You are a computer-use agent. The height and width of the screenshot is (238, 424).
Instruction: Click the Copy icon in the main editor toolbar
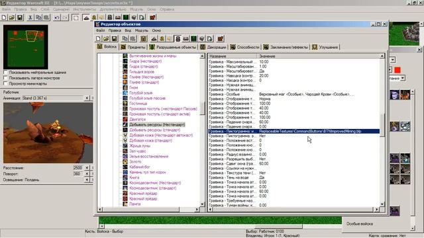[38, 18]
